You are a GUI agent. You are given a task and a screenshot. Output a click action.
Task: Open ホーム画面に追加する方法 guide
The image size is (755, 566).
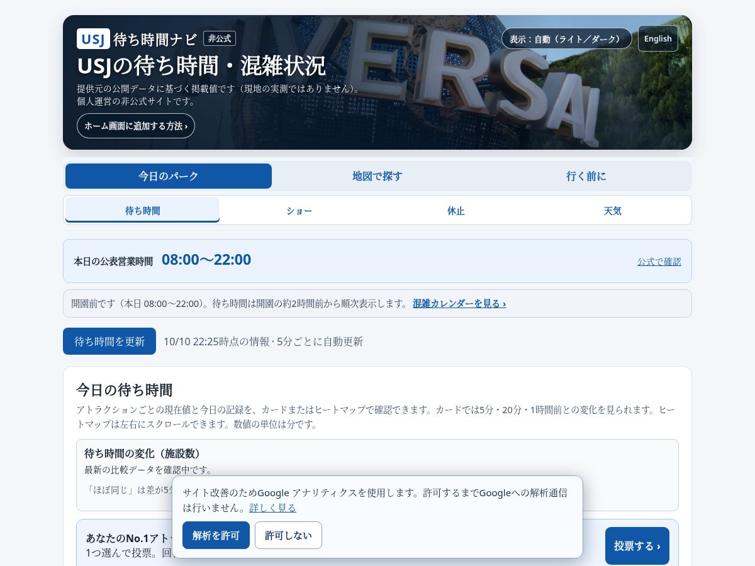pyautogui.click(x=136, y=126)
